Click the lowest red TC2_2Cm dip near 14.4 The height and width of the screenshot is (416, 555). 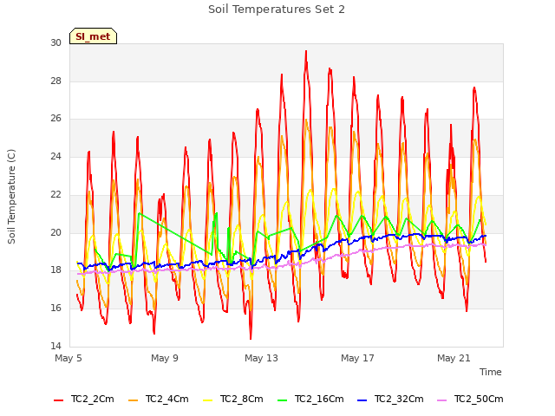point(251,338)
